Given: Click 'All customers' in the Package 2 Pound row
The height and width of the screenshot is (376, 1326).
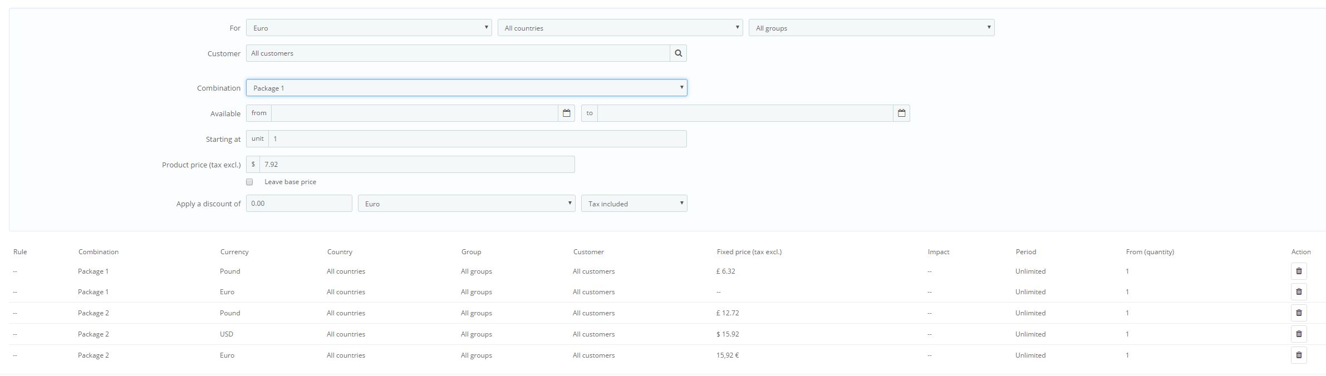Looking at the screenshot, I should point(594,313).
